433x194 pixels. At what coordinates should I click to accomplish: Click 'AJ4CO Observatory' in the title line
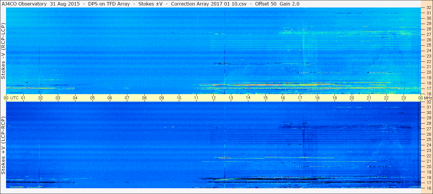click(x=24, y=4)
